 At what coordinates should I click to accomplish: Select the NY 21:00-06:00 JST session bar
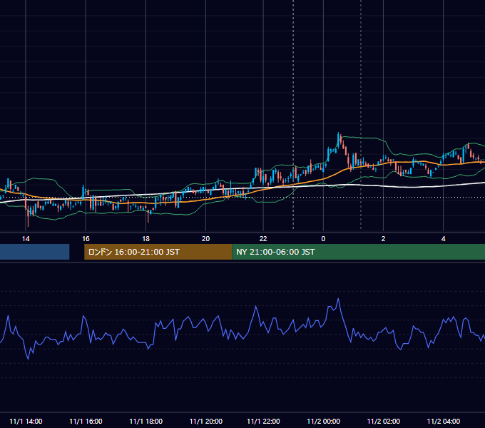point(358,252)
